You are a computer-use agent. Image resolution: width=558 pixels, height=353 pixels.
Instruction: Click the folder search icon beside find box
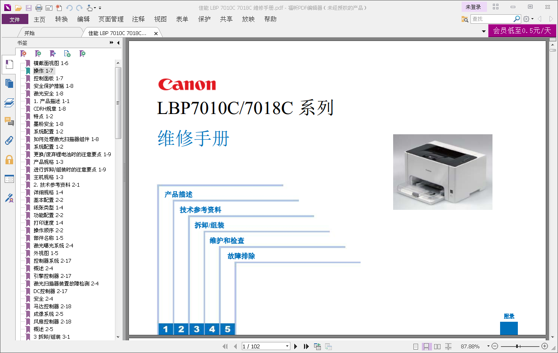465,19
